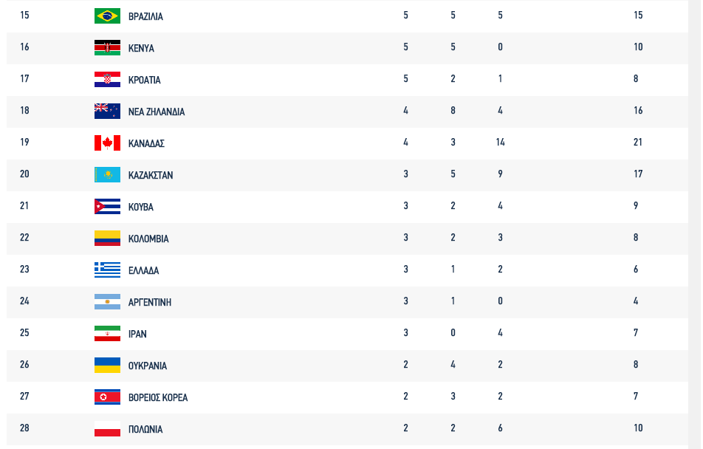
Task: Open the ΒΡΑΖΙΛΙΑ country link
Action: [x=145, y=17]
